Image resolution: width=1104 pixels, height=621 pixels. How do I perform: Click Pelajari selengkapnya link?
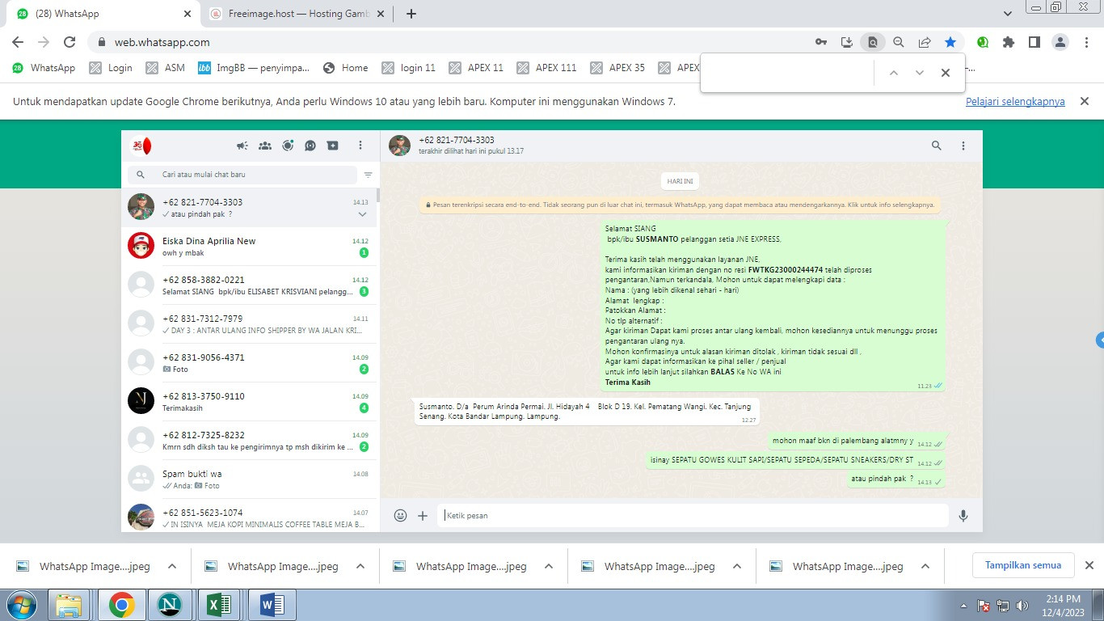pyautogui.click(x=1015, y=102)
